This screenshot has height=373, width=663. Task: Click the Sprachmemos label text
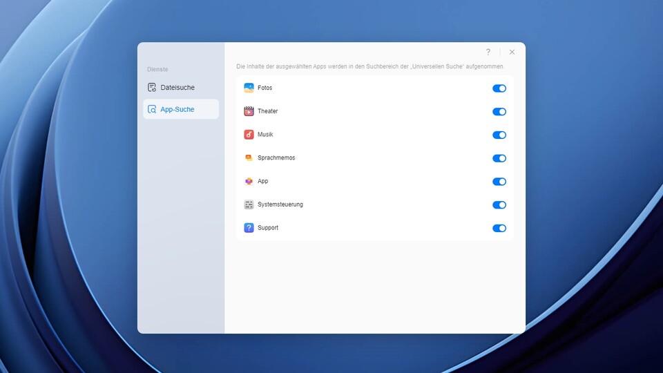click(276, 158)
